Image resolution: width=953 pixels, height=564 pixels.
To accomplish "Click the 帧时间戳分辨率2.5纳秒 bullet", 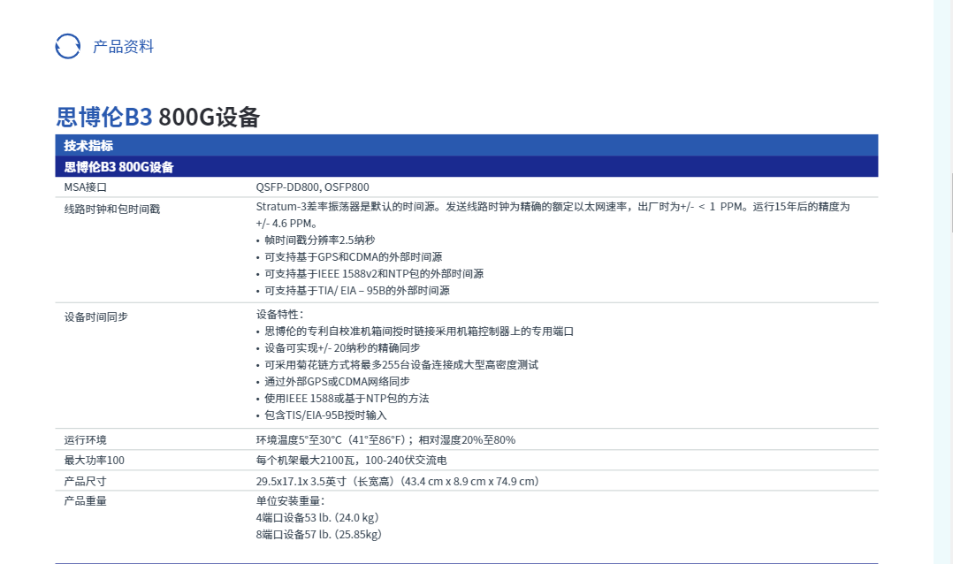I will 319,240.
